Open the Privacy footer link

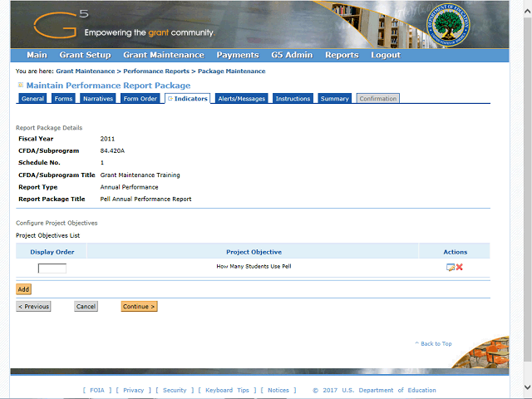133,390
